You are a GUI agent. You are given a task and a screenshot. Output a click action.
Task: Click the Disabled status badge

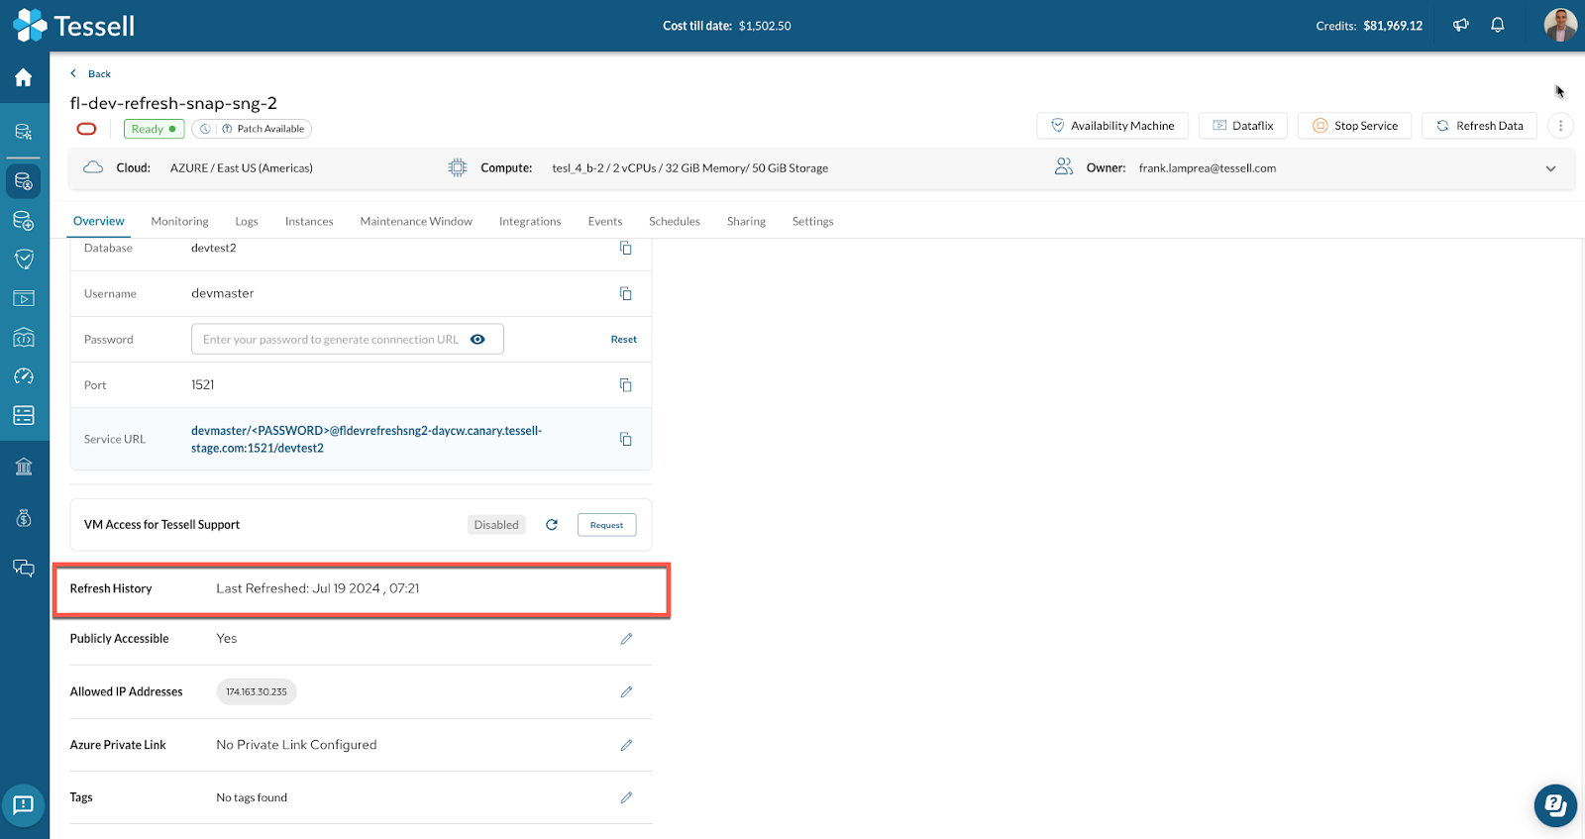(x=496, y=525)
